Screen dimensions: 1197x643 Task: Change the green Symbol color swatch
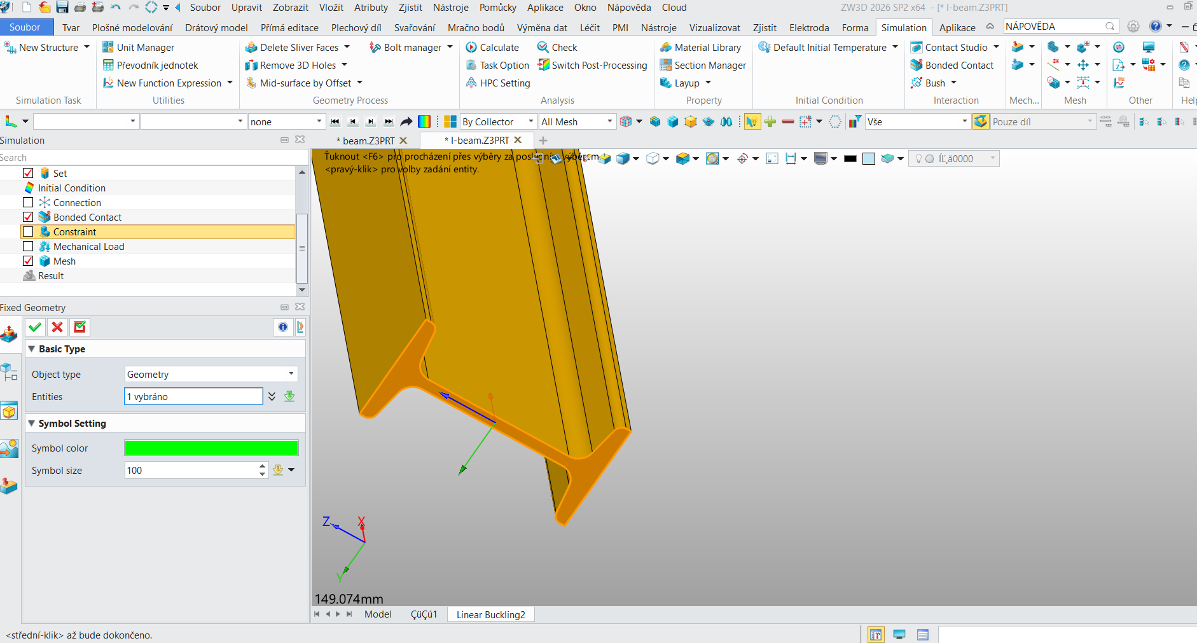[211, 448]
